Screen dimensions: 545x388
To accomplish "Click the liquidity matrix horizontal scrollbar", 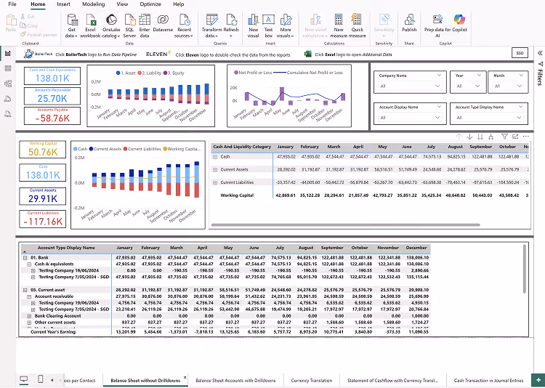I will [x=345, y=225].
